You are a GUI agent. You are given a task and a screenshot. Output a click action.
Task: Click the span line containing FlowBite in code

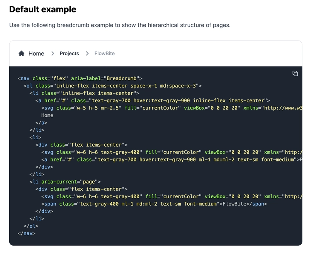[x=154, y=204]
